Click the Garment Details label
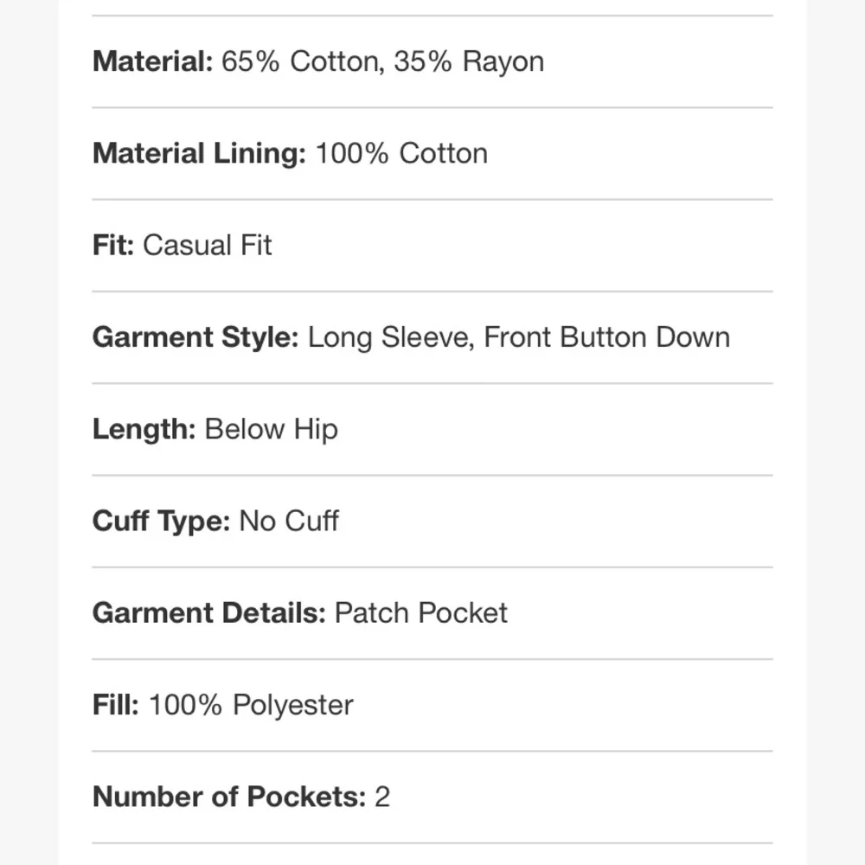This screenshot has height=865, width=865. point(208,612)
